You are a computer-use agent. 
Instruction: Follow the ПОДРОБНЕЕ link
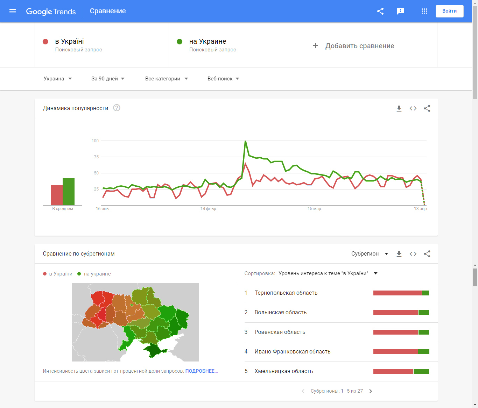pos(202,371)
